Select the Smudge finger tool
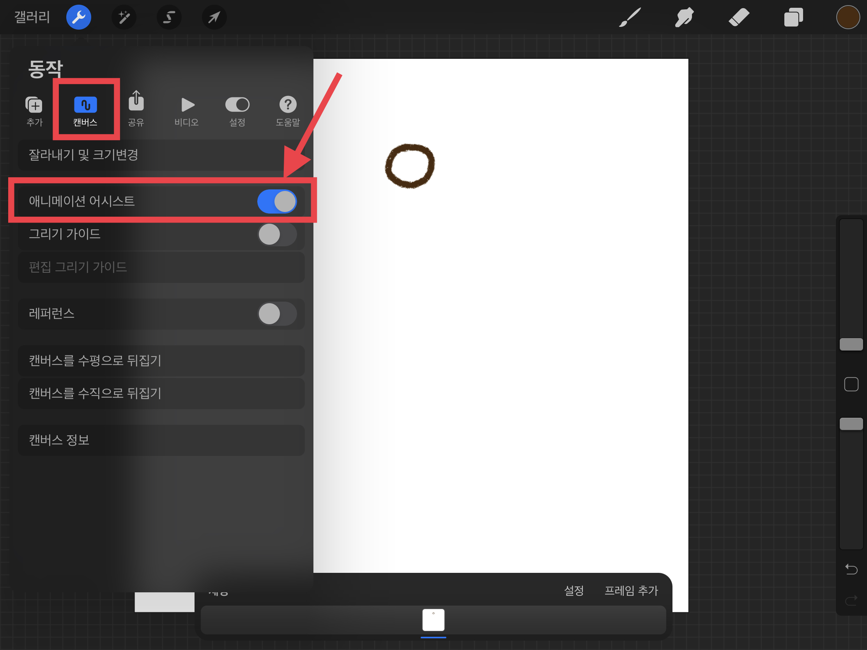 [x=684, y=17]
